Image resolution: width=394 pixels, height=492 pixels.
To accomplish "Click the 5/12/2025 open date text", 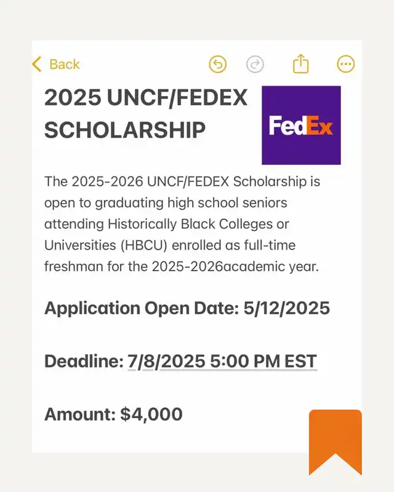I will point(286,308).
